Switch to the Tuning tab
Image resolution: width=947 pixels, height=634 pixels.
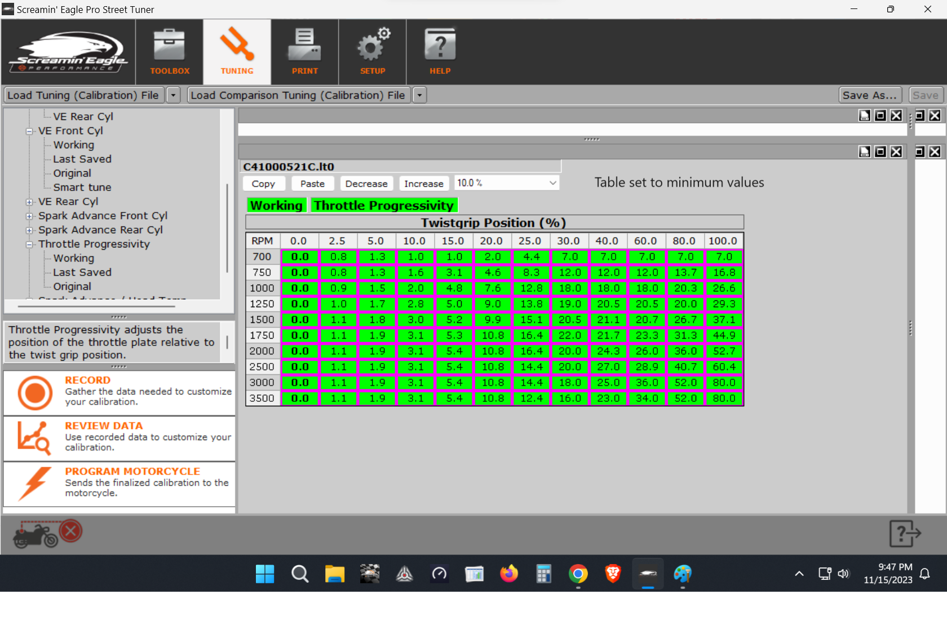pyautogui.click(x=237, y=51)
